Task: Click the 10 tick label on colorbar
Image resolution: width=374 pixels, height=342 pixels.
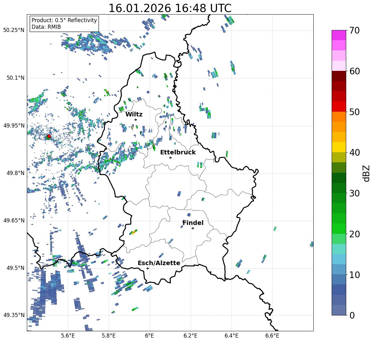Action: 354,275
